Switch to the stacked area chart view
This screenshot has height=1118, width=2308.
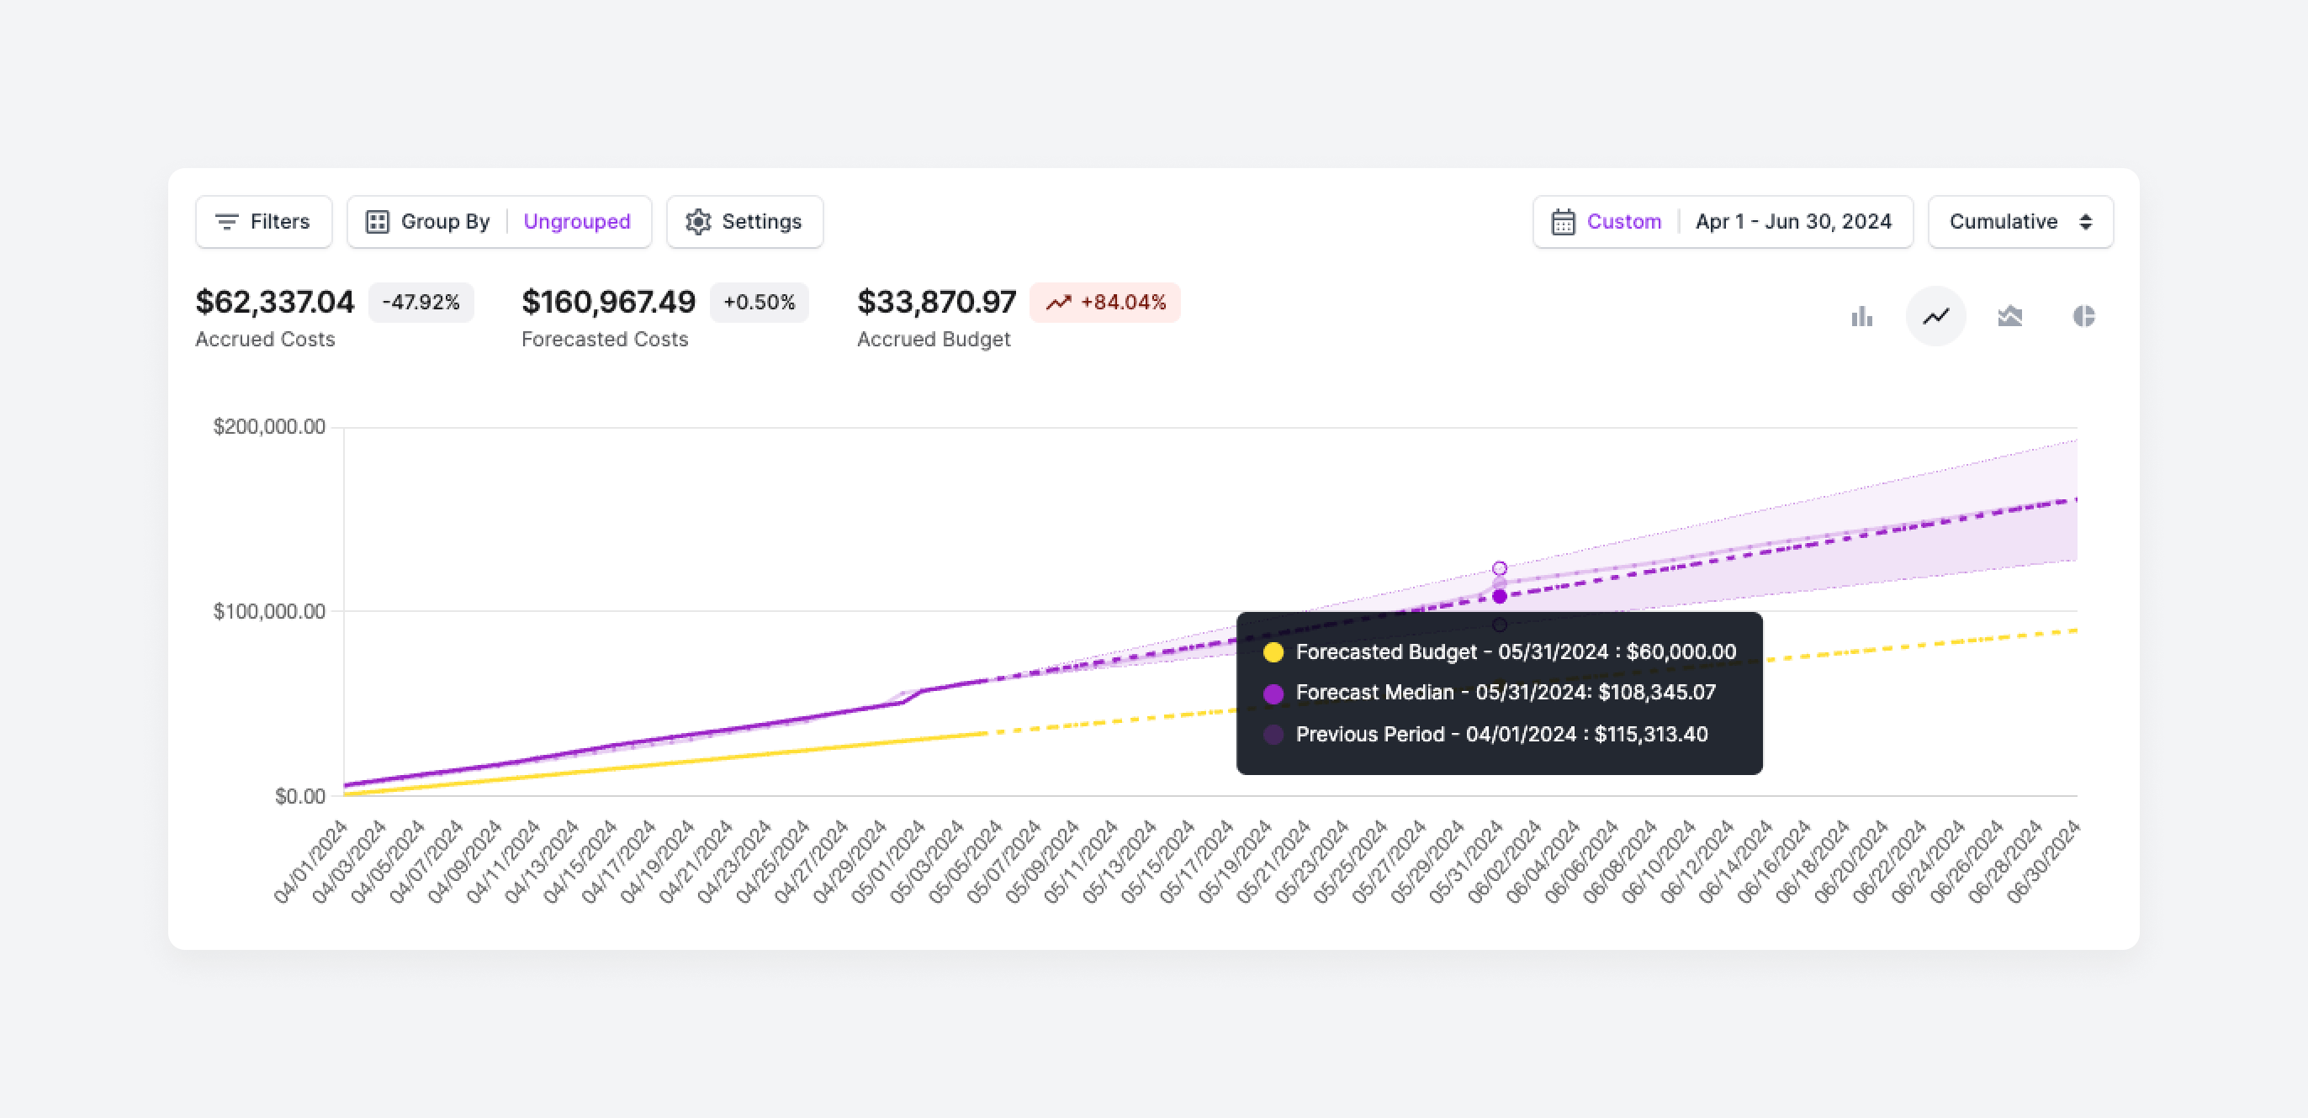(x=2009, y=316)
